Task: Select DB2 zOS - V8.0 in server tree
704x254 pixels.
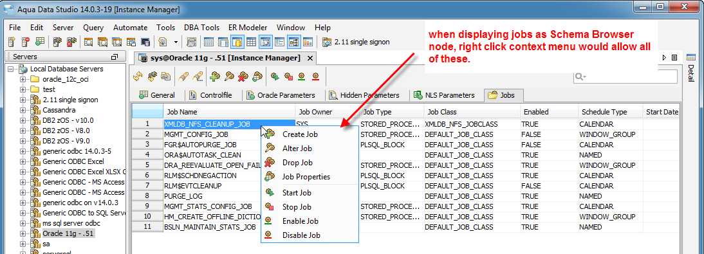Action: coord(66,131)
